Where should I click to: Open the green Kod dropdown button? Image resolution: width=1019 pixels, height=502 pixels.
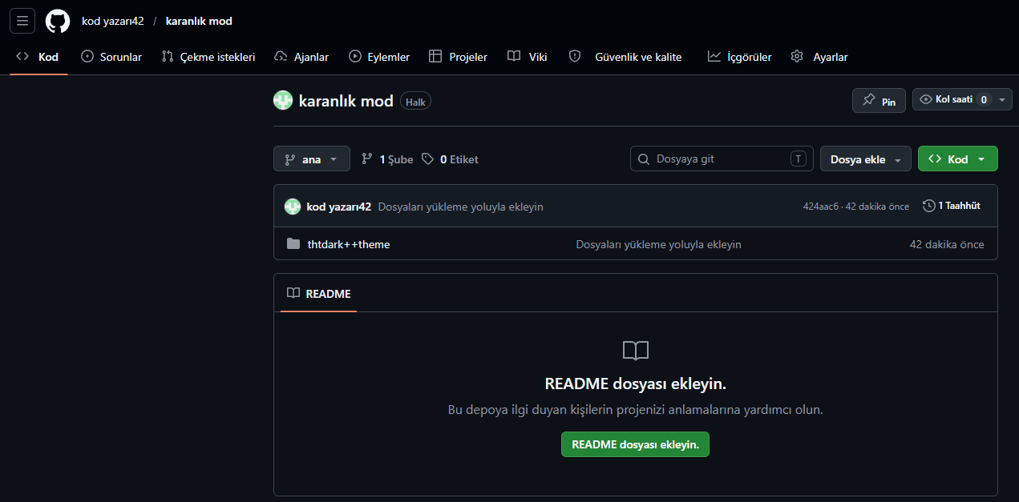(958, 159)
